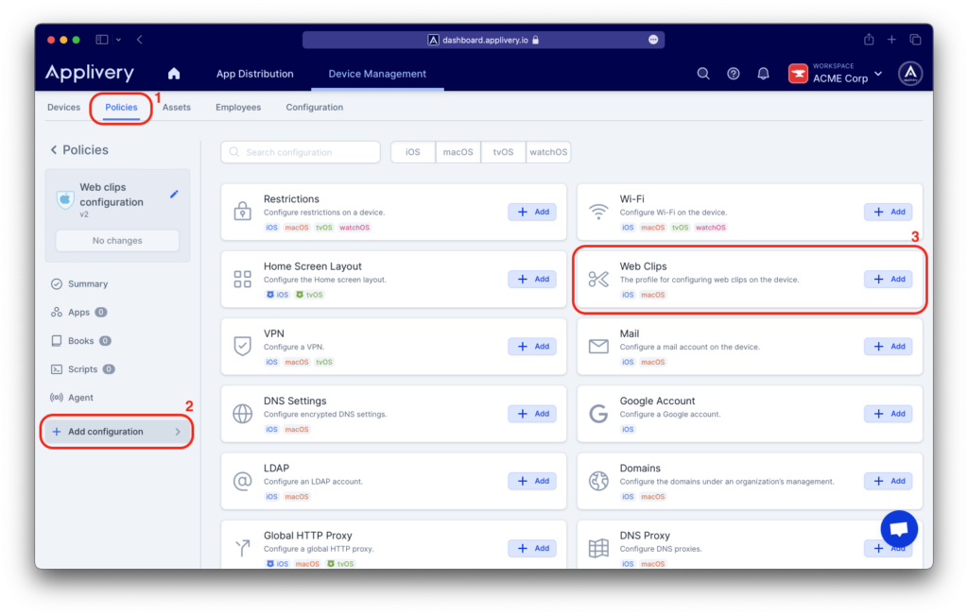Image resolution: width=968 pixels, height=615 pixels.
Task: Add the LDAP configuration
Action: click(x=532, y=481)
